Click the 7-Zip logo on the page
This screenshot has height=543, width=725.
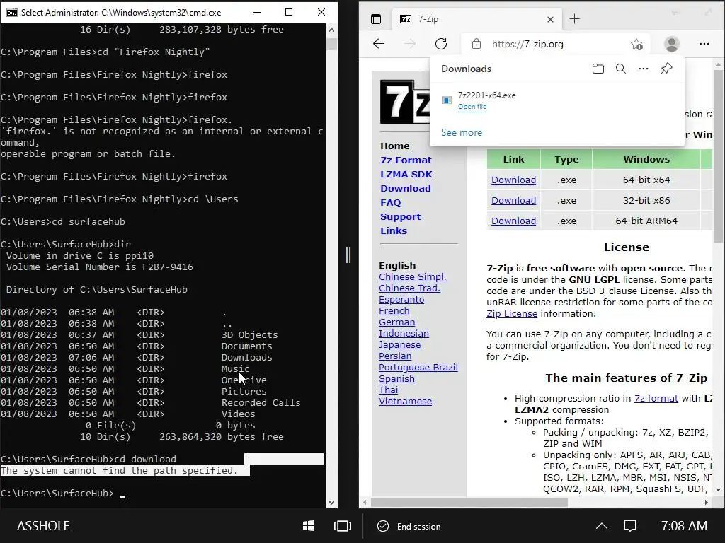coord(404,102)
